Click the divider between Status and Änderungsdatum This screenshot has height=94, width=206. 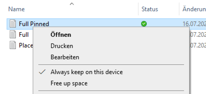pos(179,9)
